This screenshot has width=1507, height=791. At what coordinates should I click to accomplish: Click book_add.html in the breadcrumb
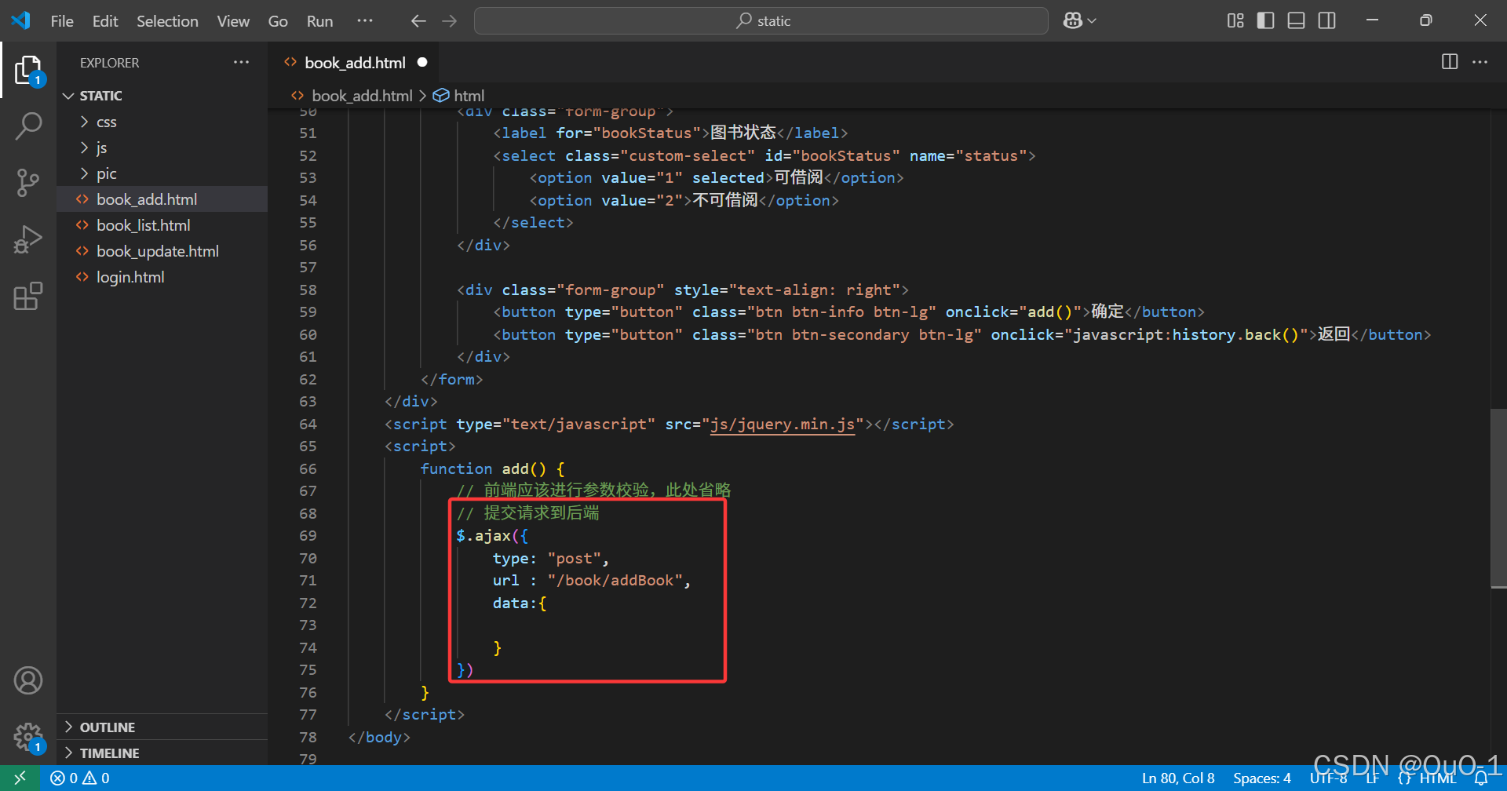point(362,96)
